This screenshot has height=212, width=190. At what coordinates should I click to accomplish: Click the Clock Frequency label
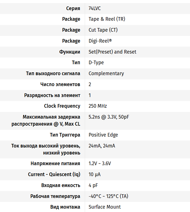[62, 106]
